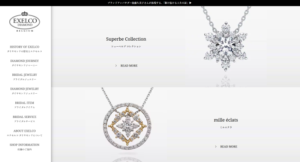Click the mille éclats heading
300x162 pixels.
click(x=226, y=120)
